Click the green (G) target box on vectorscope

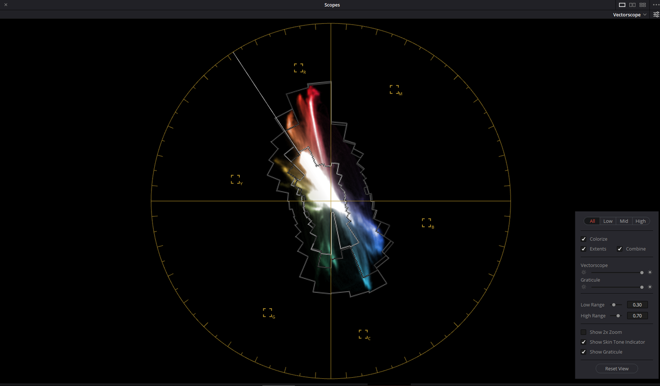tap(268, 313)
